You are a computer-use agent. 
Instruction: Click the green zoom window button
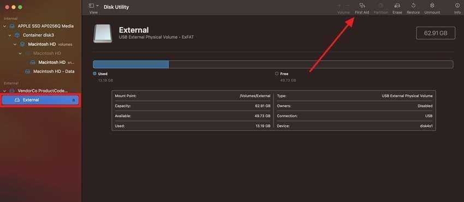(x=20, y=7)
